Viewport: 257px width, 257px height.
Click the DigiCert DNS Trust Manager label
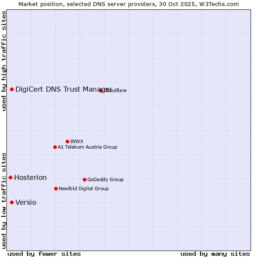pos(63,89)
